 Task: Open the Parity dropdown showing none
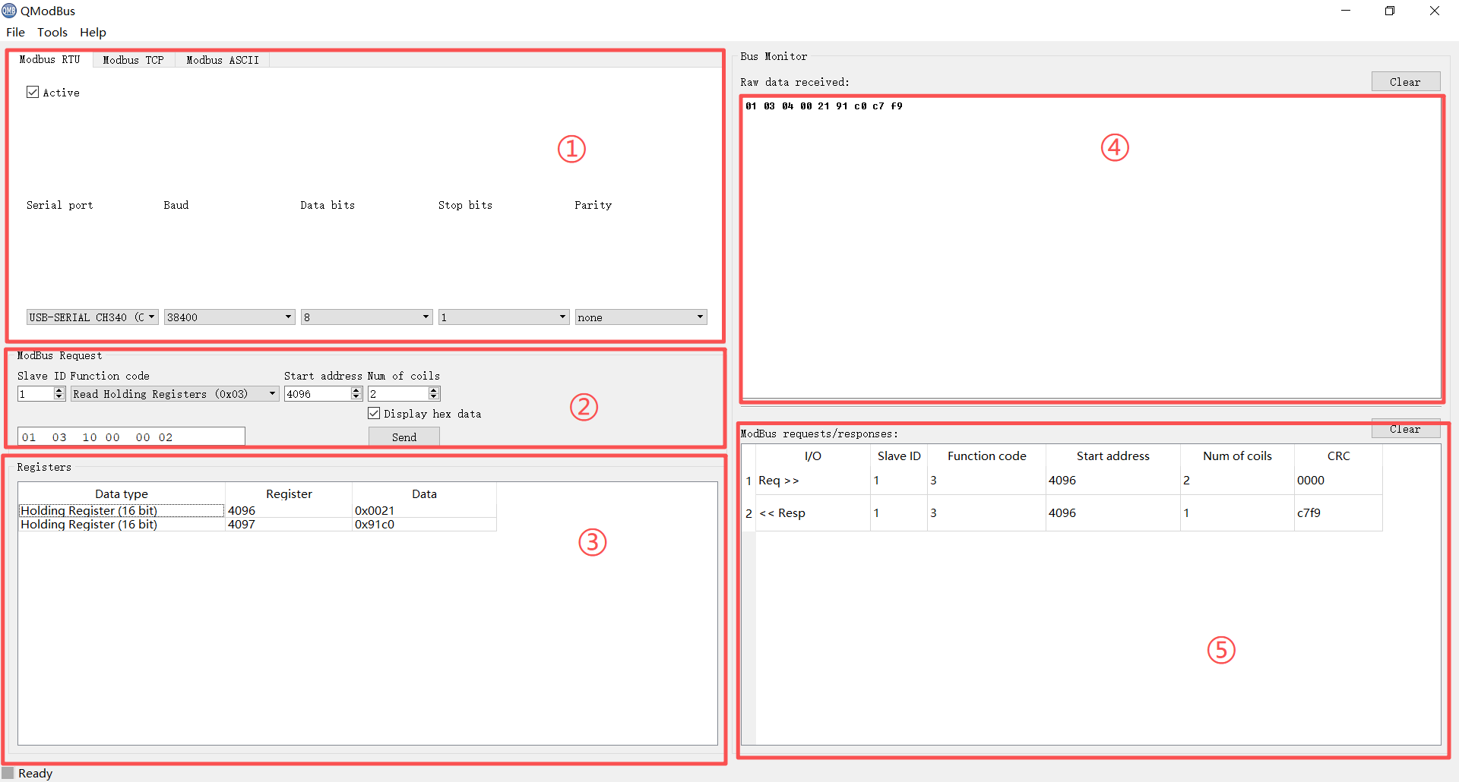641,317
